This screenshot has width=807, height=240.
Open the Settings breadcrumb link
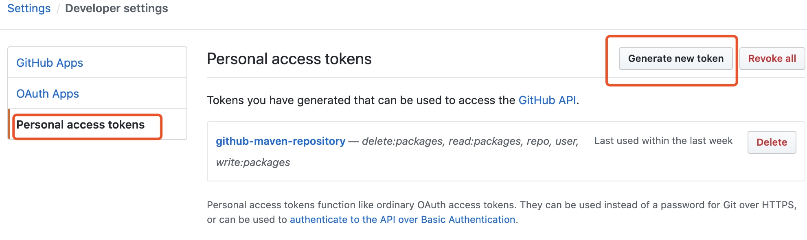pos(29,9)
